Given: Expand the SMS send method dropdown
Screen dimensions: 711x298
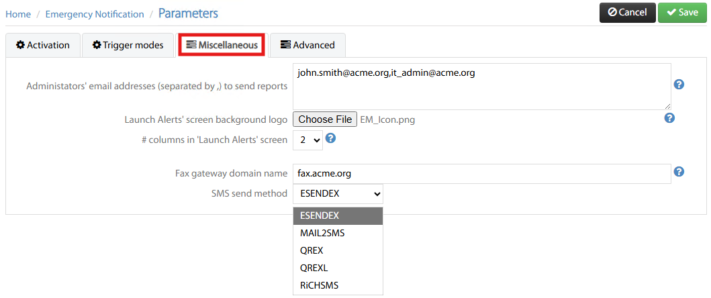Looking at the screenshot, I should click(x=338, y=194).
